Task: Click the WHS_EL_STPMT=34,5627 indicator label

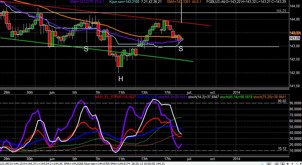Action: 115,97
